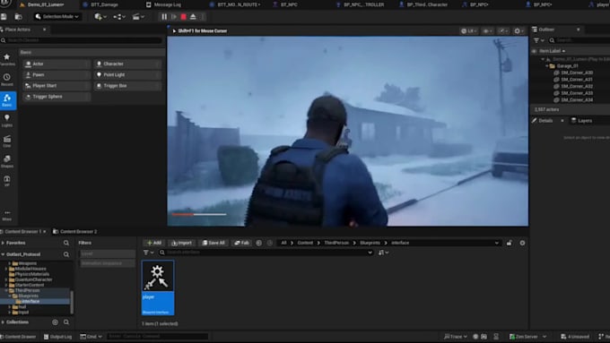The image size is (610, 343).
Task: Select the Character item in Place Actors
Action: coord(127,64)
